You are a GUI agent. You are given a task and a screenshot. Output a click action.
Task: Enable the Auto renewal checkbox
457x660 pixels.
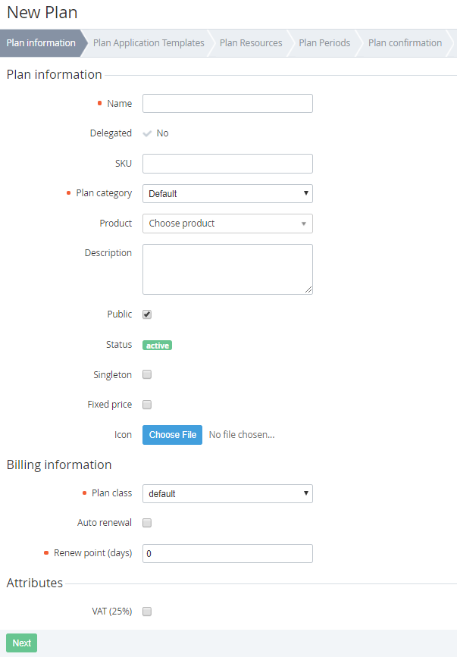[x=147, y=523]
